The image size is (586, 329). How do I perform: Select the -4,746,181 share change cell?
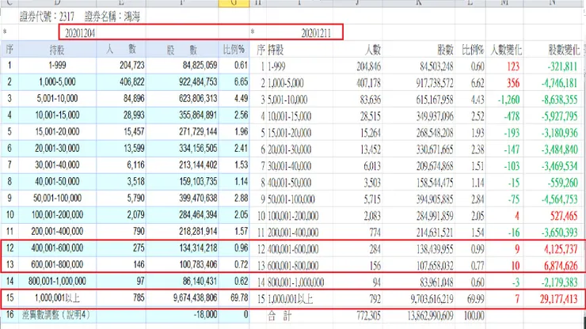pyautogui.click(x=559, y=83)
